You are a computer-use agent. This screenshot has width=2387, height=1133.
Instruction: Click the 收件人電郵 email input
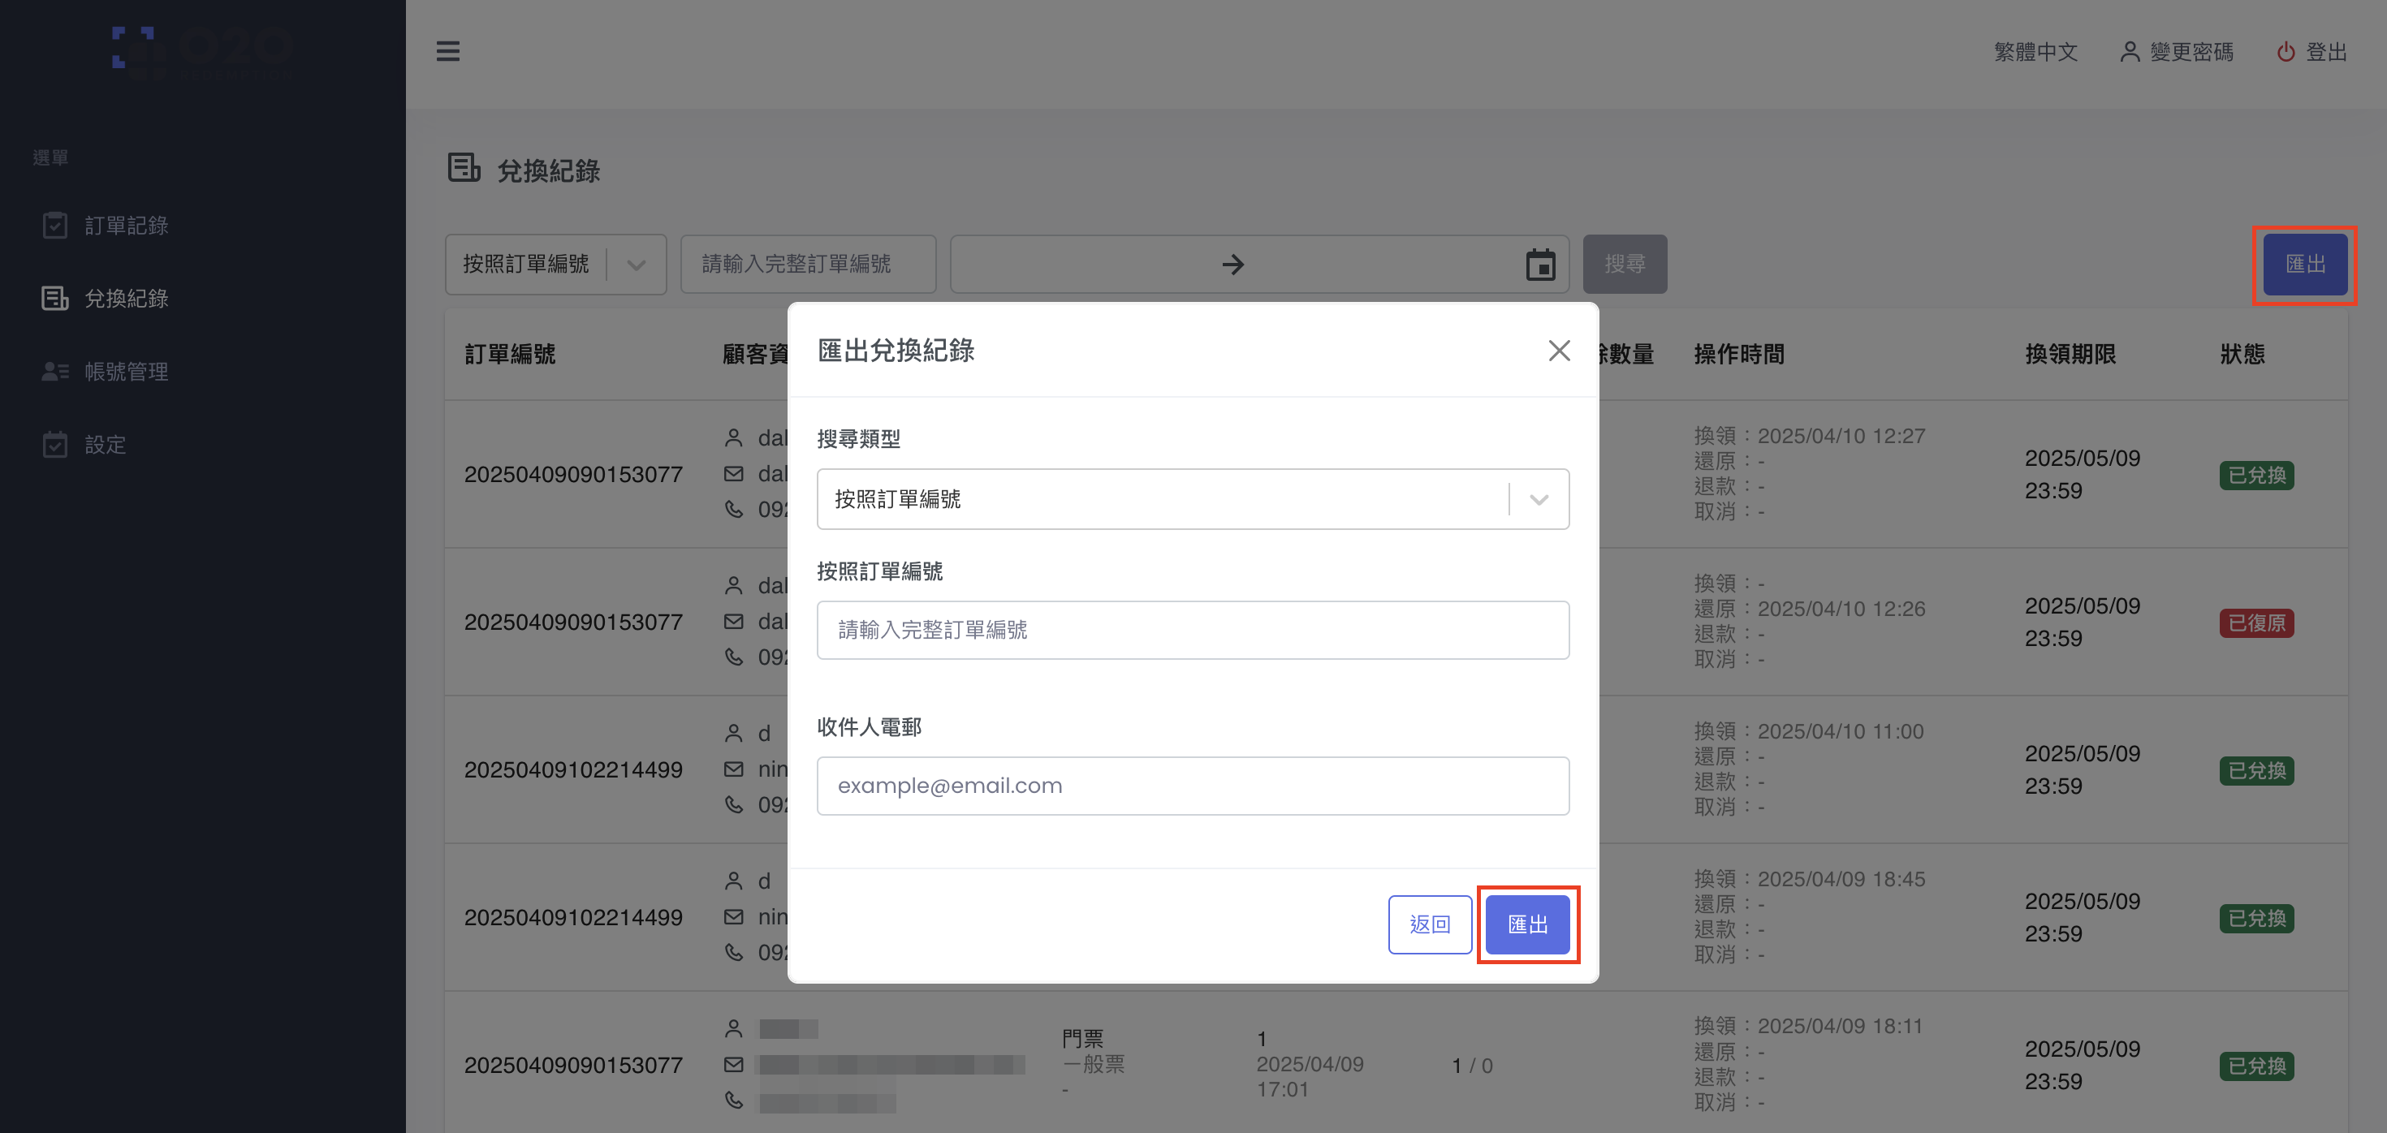(x=1193, y=786)
